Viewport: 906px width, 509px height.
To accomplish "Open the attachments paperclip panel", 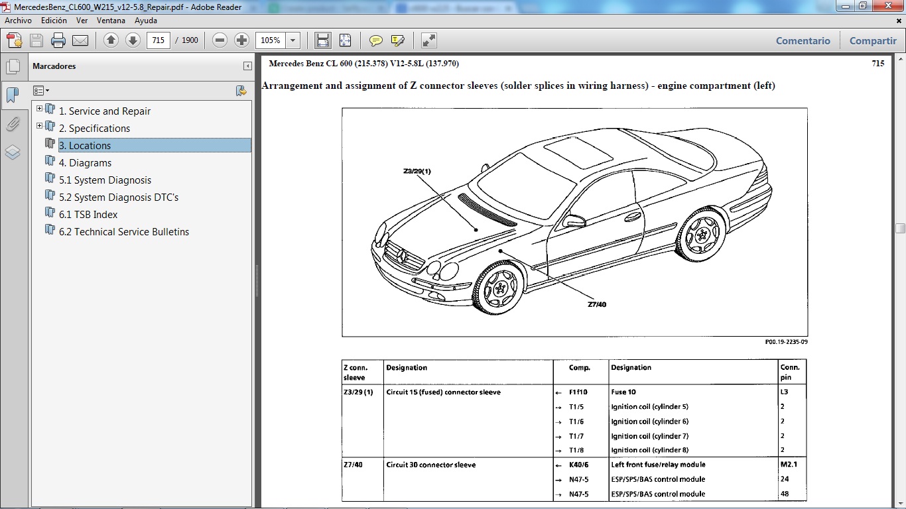I will [13, 124].
